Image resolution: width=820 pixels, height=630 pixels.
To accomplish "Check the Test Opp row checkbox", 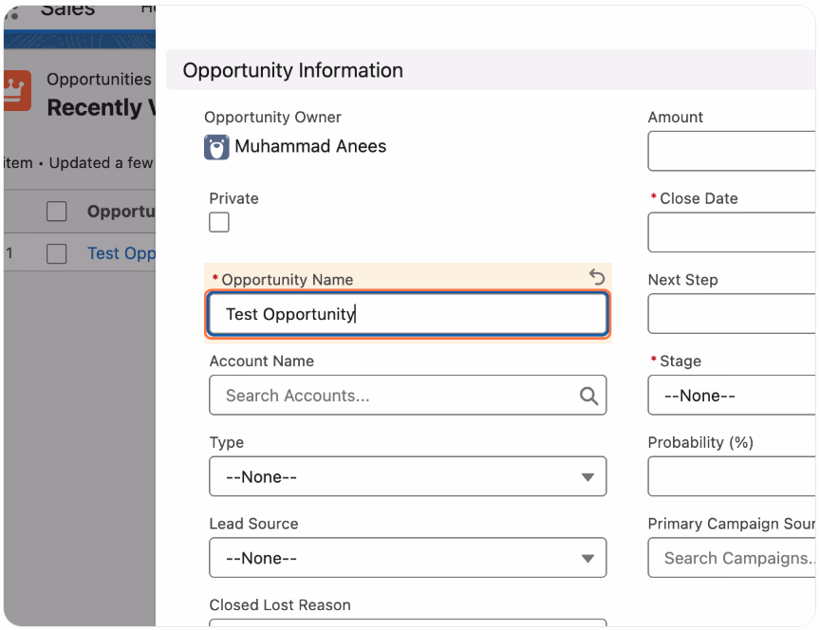I will coord(57,253).
